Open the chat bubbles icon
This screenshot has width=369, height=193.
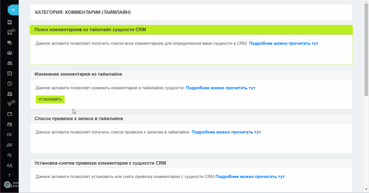[x=10, y=43]
